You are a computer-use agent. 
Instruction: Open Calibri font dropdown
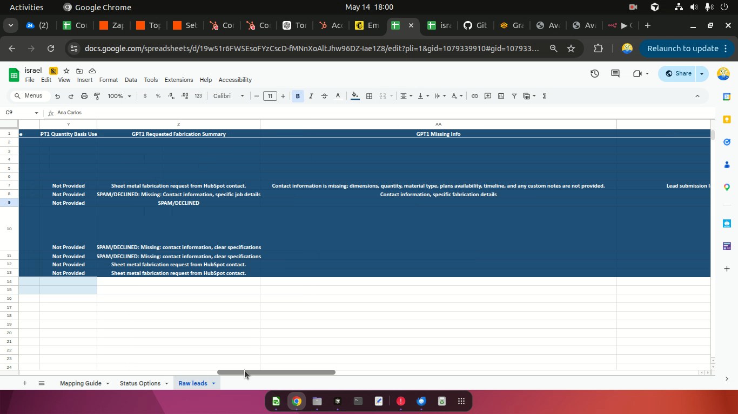[229, 96]
